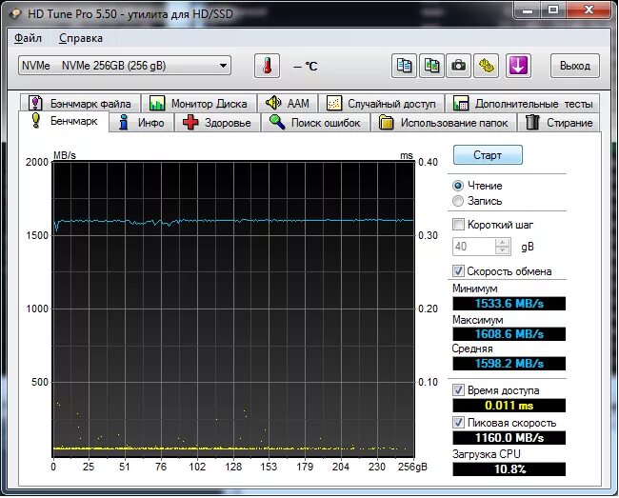Switch to the Инфо tab
Image resolution: width=619 pixels, height=498 pixels.
point(141,123)
